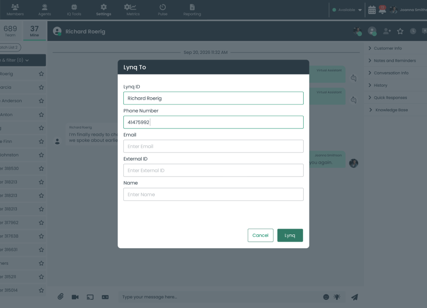Open the Pulse page
This screenshot has width=427, height=308.
coord(162,10)
